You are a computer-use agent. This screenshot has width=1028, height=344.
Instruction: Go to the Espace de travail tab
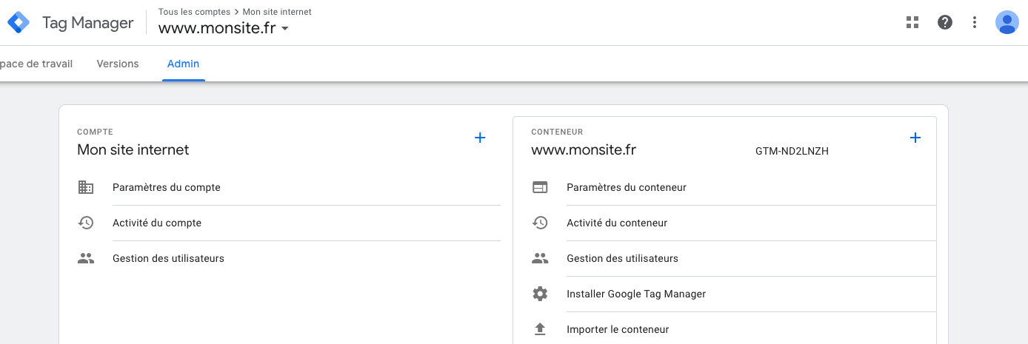pyautogui.click(x=36, y=64)
